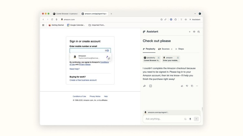
Task: Click the 'Check out please' query heading
Action: 157,41
